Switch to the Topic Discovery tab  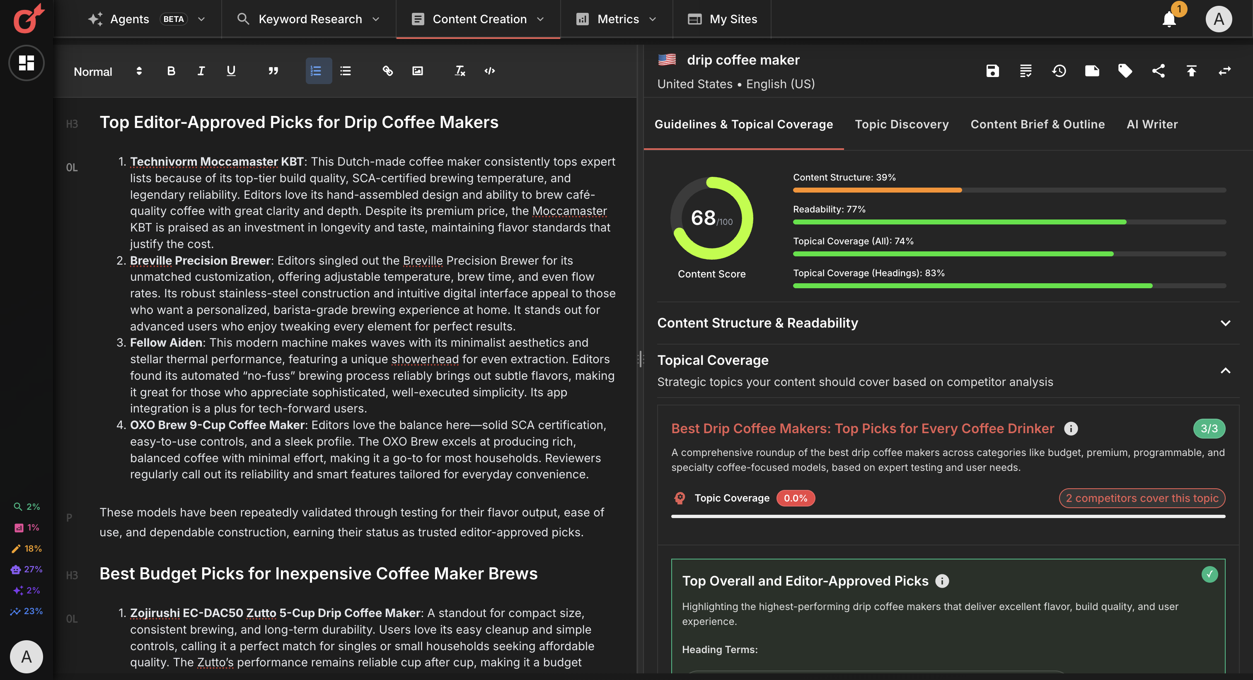click(x=901, y=124)
